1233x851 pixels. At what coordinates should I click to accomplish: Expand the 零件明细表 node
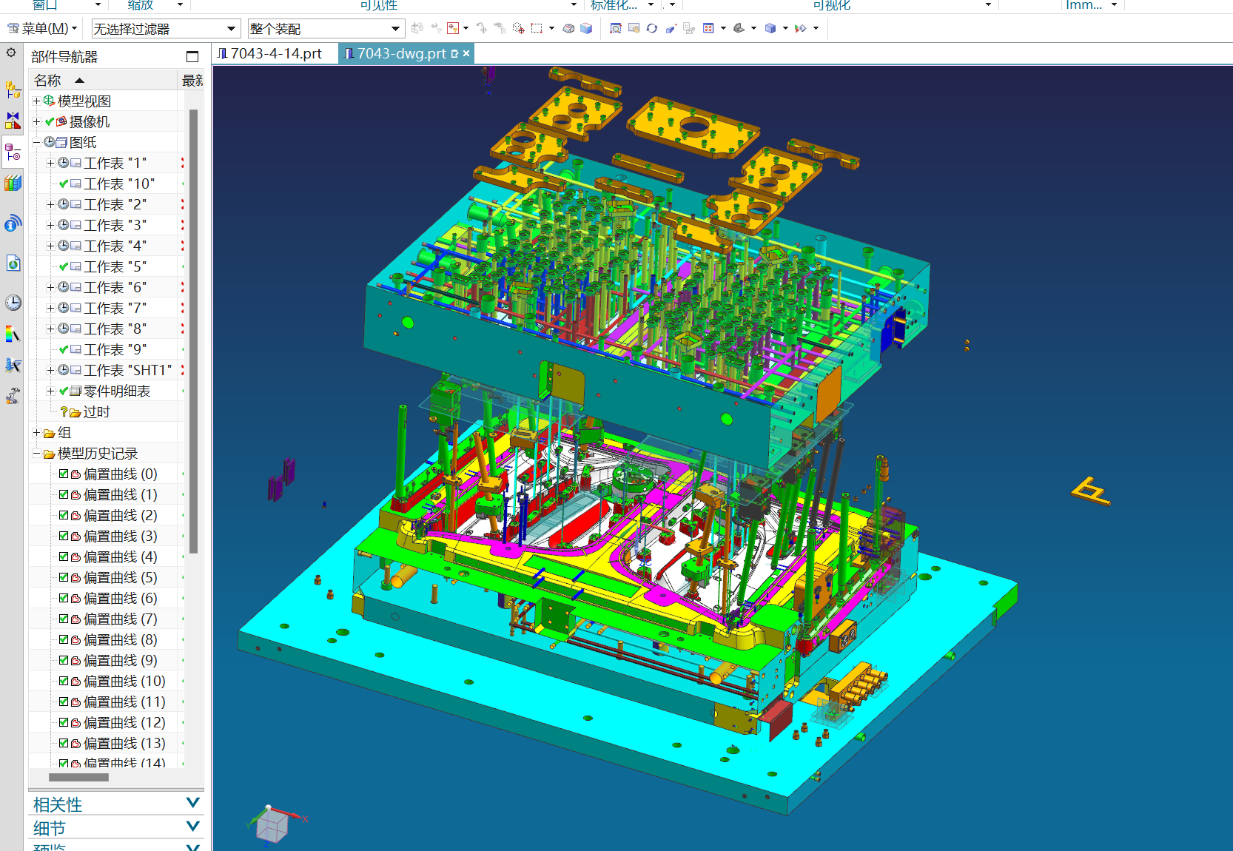click(x=50, y=391)
